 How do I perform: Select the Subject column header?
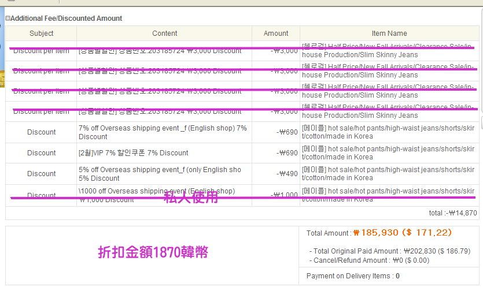pos(42,33)
